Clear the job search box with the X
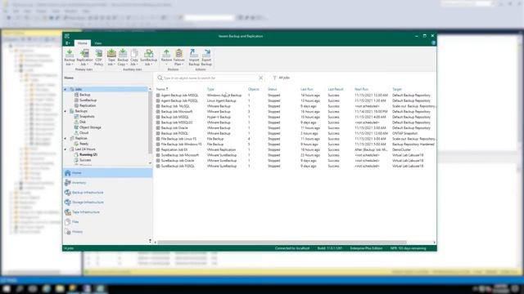Screen dimensions: 524x294 (x=260, y=78)
